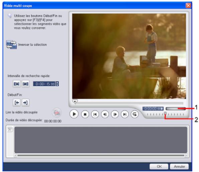Play the trimmed video (Lire la vidéo découpée)
This screenshot has height=172, width=199.
pyautogui.click(x=57, y=112)
